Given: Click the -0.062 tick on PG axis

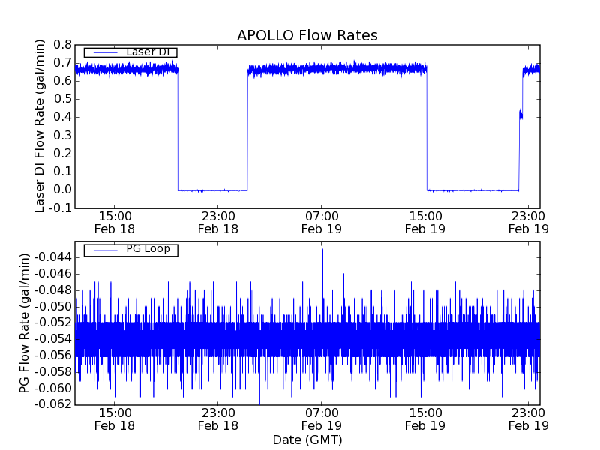Looking at the screenshot, I should tap(52, 404).
